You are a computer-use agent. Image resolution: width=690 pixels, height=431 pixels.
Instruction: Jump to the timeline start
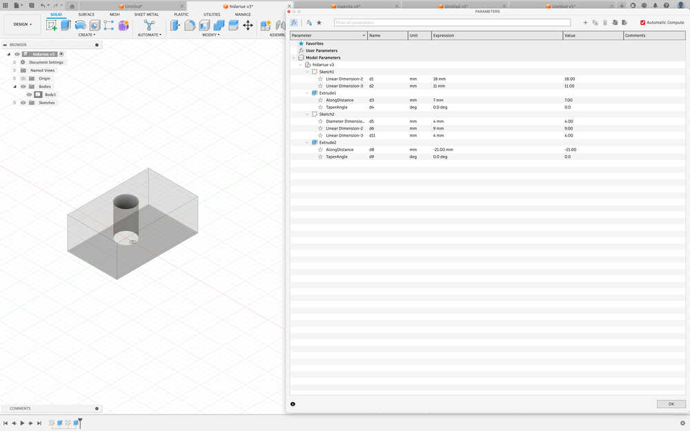6,423
